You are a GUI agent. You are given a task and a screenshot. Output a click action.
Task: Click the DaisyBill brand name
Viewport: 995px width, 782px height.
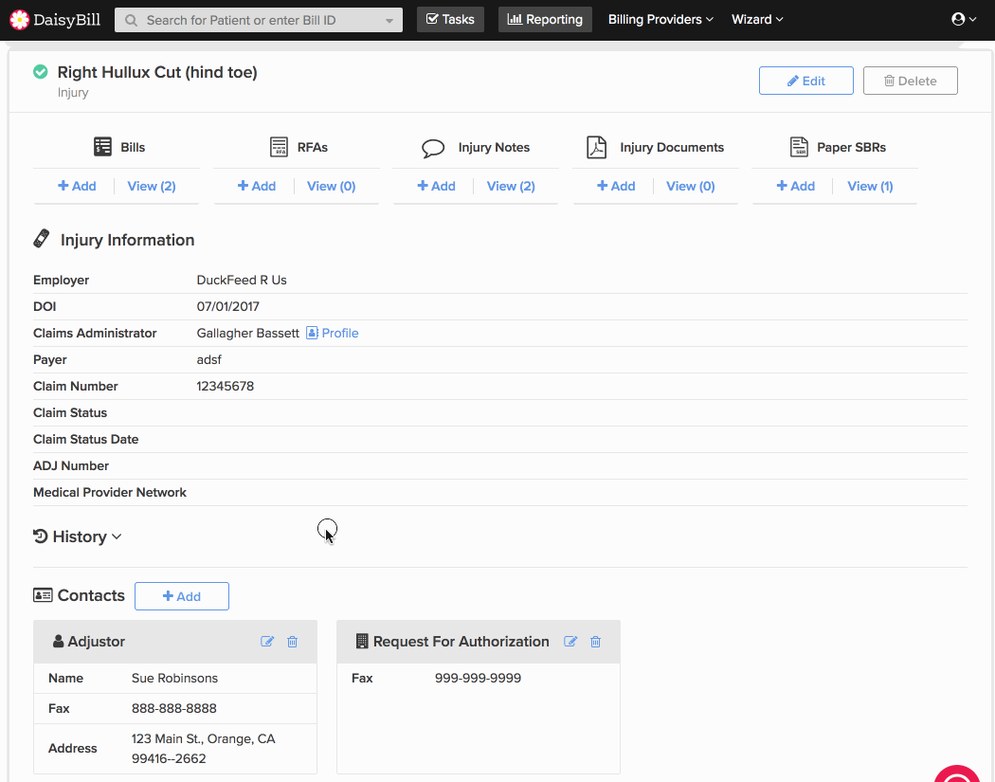[x=66, y=20]
